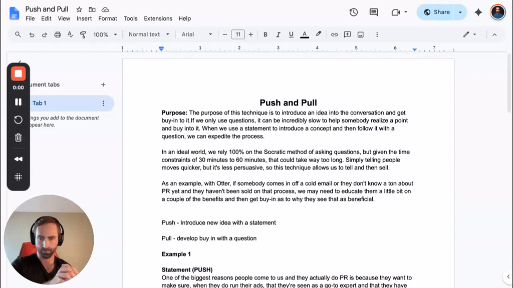Pause the screen recording
This screenshot has width=513, height=288.
tap(19, 102)
